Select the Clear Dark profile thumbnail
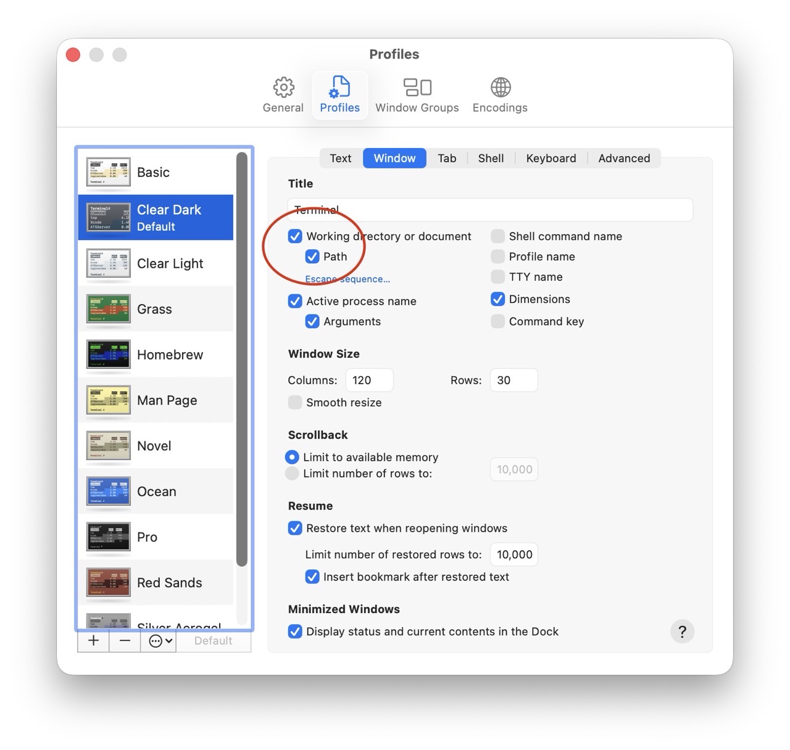Viewport: 790px width, 750px height. 109,218
